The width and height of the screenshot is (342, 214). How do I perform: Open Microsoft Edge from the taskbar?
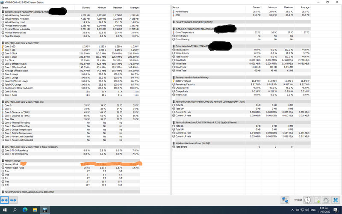25,210
